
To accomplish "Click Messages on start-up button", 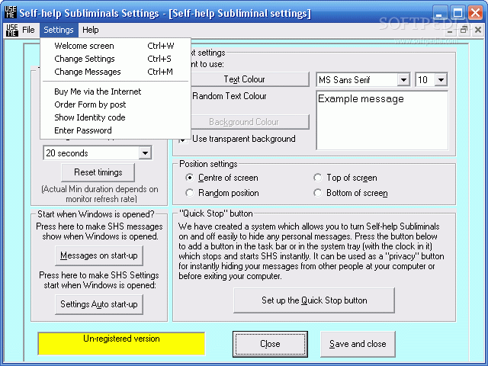I will pos(99,255).
